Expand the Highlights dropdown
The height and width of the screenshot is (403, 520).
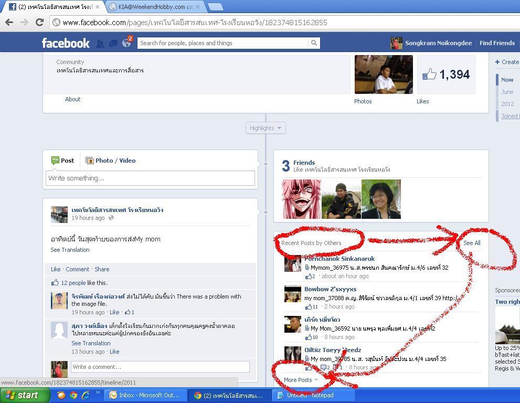pos(266,128)
